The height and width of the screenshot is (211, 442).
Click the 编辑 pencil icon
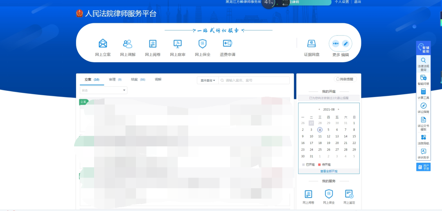click(345, 44)
